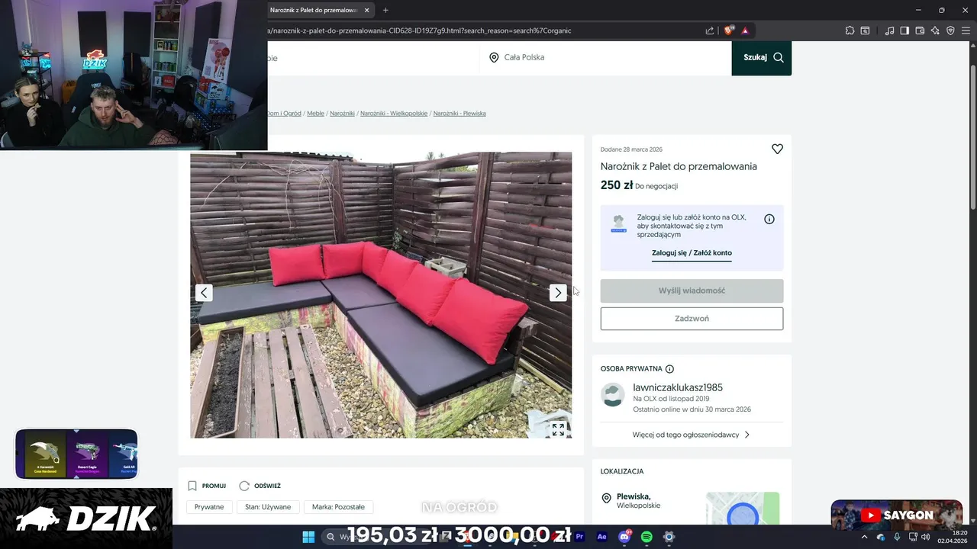Open After Effects from the taskbar

pyautogui.click(x=602, y=537)
